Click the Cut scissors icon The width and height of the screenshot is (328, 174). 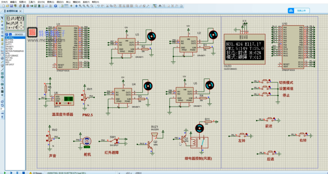pyautogui.click(x=107, y=6)
